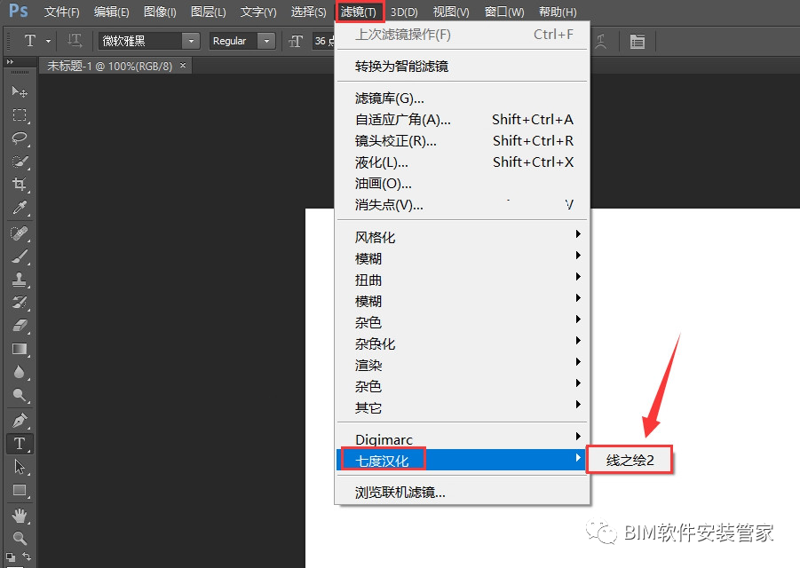
Task: Choose 液化(L)... from the filter menu
Action: coord(462,162)
